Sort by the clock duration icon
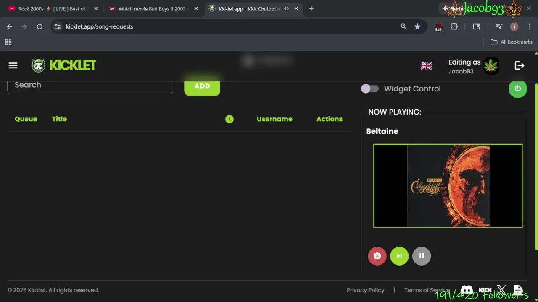Screen dimensions: 538x302 click(x=229, y=119)
